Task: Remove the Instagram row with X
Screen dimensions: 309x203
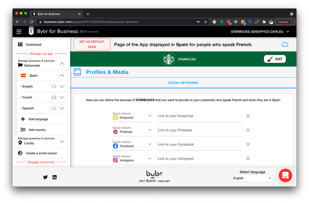Action: pos(248,159)
